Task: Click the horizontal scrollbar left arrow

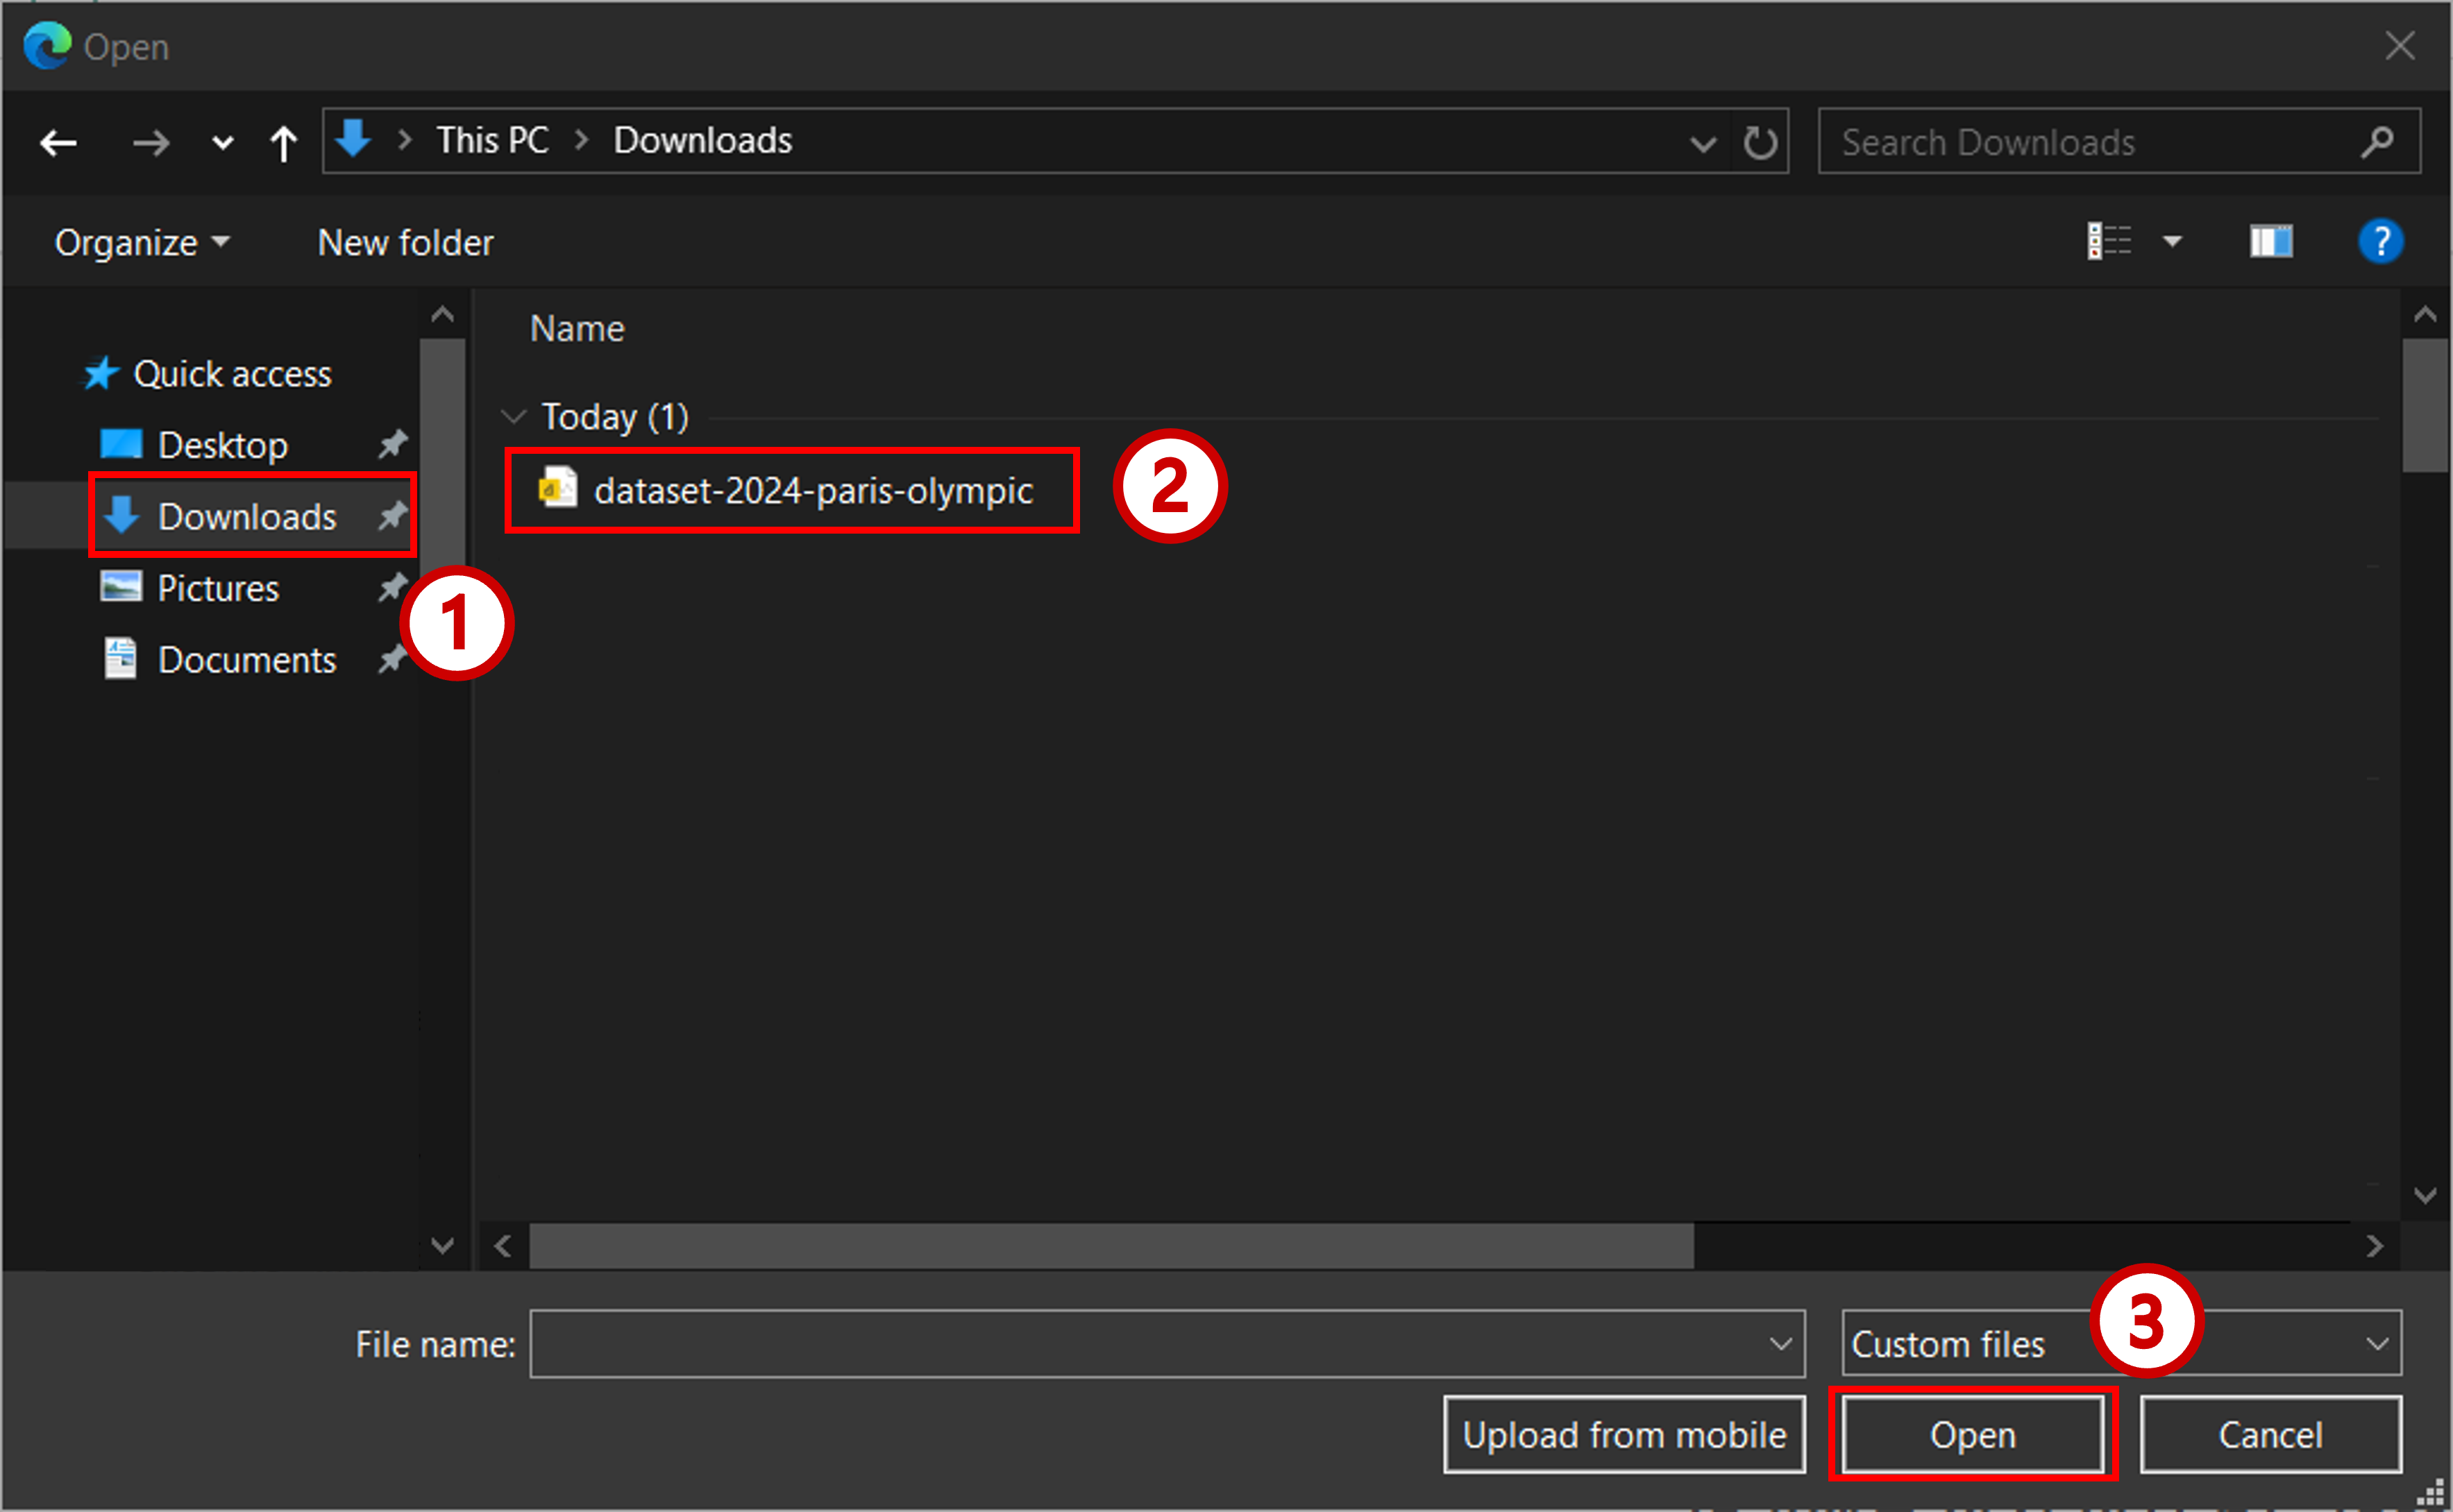Action: (x=503, y=1246)
